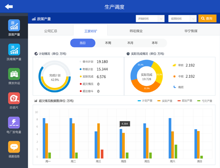This screenshot has height=168, width=220.
Task: Click the 完成计划 42.9% ring chart
Action: [55, 76]
